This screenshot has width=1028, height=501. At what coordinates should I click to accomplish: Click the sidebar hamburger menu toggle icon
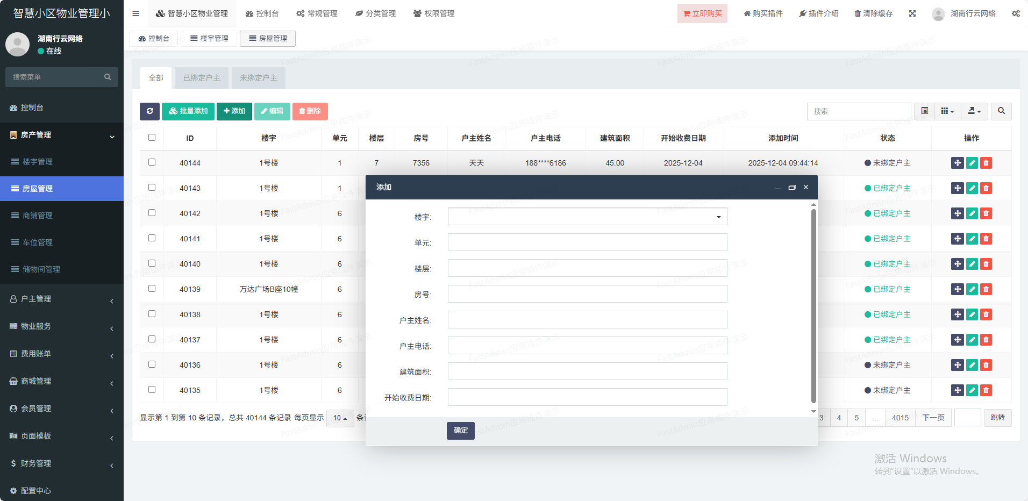coord(135,13)
